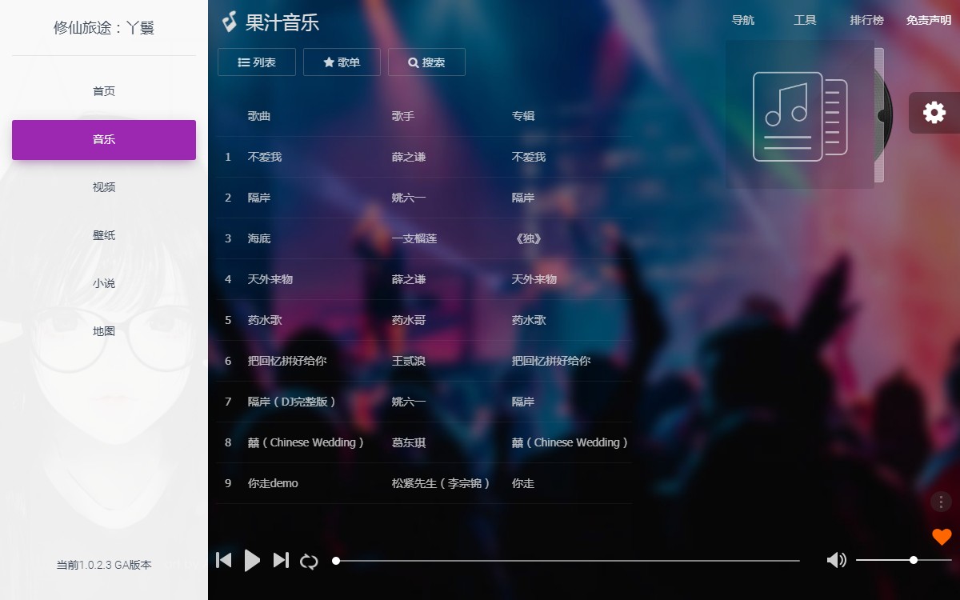
Task: Go to 视频 in sidebar
Action: (x=104, y=187)
